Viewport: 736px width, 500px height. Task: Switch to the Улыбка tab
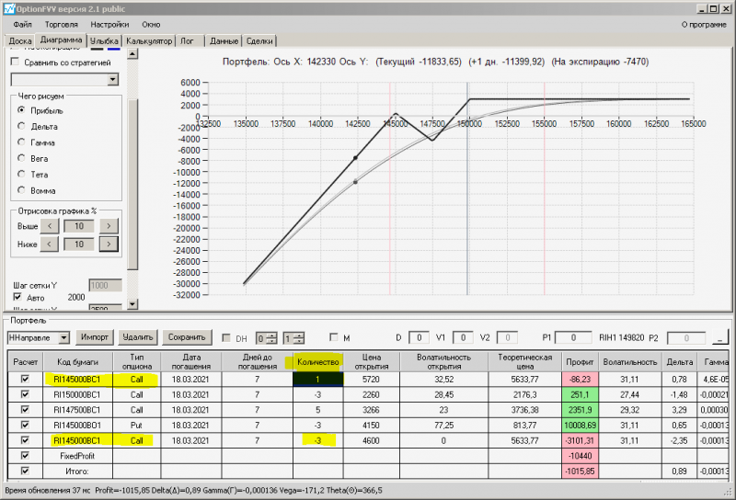coord(104,41)
